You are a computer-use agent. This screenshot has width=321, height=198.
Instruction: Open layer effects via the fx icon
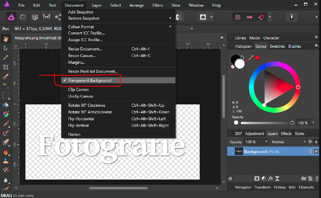[270, 178]
